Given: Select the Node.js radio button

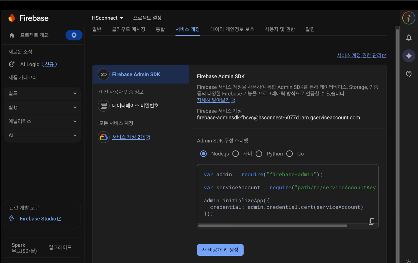Looking at the screenshot, I should click(203, 154).
